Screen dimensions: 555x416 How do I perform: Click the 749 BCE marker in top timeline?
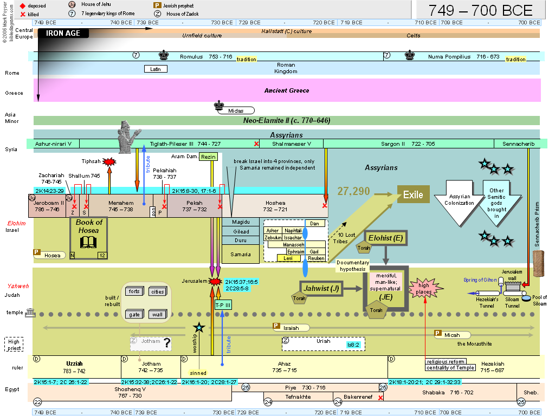point(44,23)
